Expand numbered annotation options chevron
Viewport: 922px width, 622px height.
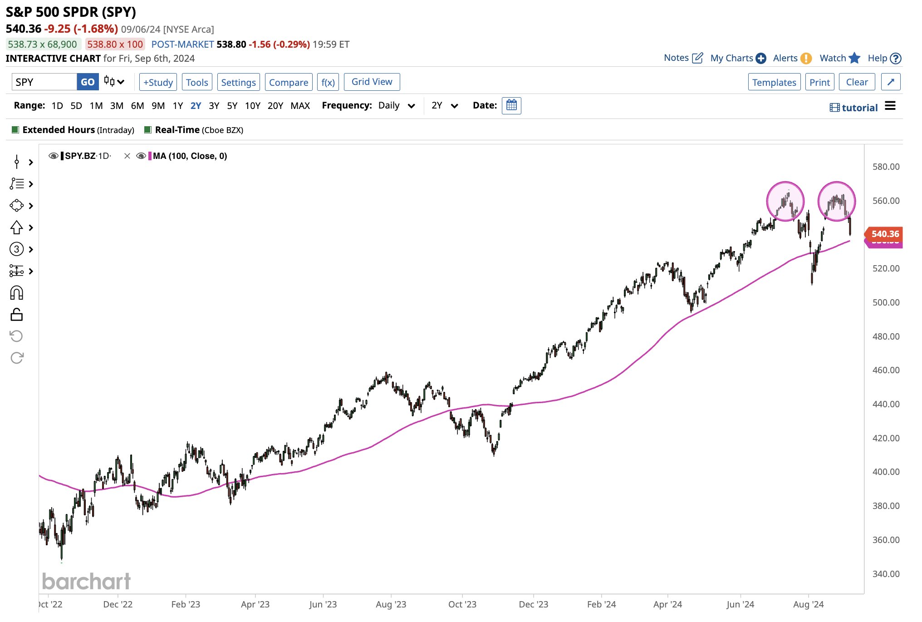(31, 249)
